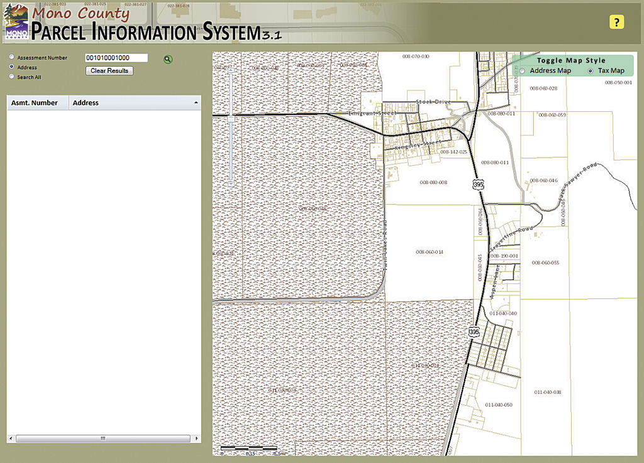
Task: Zoom in using map slider top arrow
Action: [231, 70]
